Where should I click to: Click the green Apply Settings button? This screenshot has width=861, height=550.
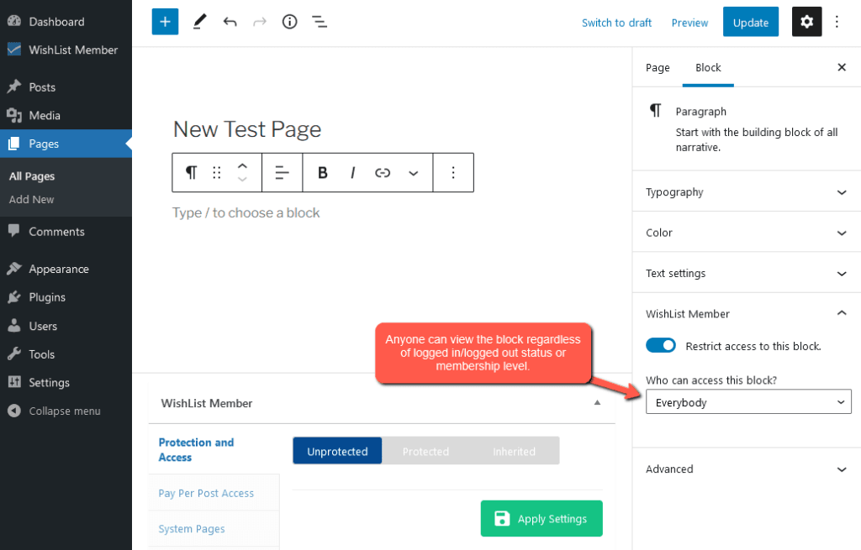click(x=541, y=518)
